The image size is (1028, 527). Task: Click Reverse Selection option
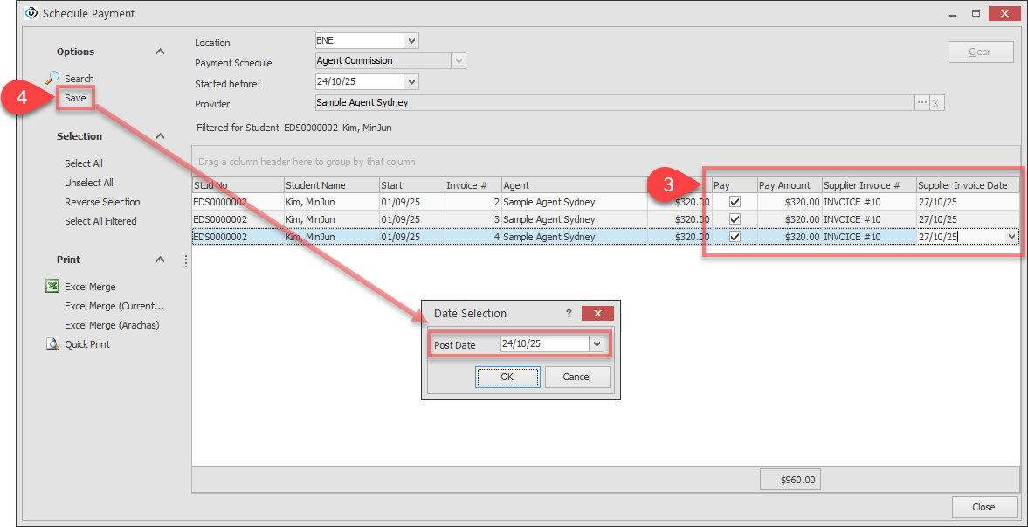coord(102,202)
